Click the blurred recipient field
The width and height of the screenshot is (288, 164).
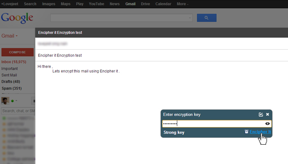click(53, 43)
